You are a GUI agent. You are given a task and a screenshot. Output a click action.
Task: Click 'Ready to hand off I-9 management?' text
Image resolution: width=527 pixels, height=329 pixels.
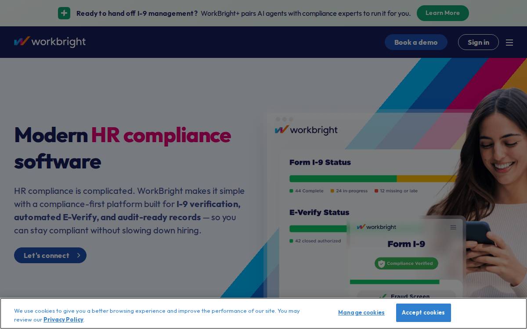(137, 13)
